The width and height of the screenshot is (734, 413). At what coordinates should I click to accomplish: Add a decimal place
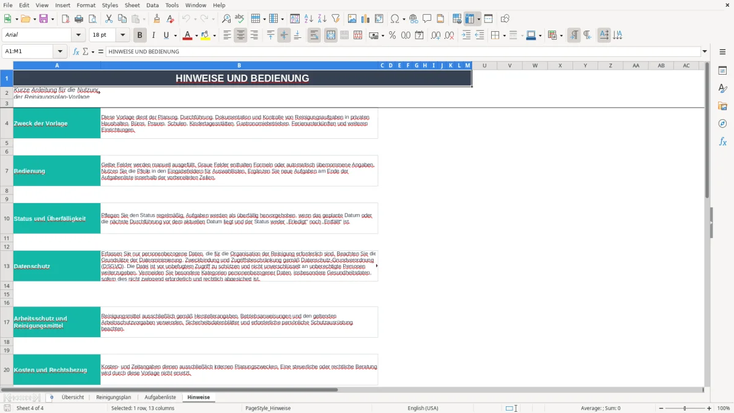[436, 35]
